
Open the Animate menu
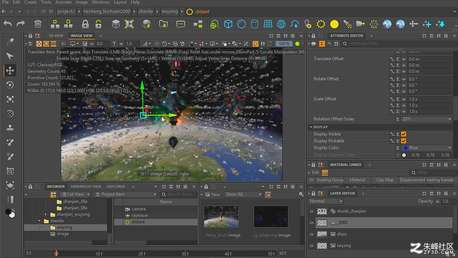(63, 2)
